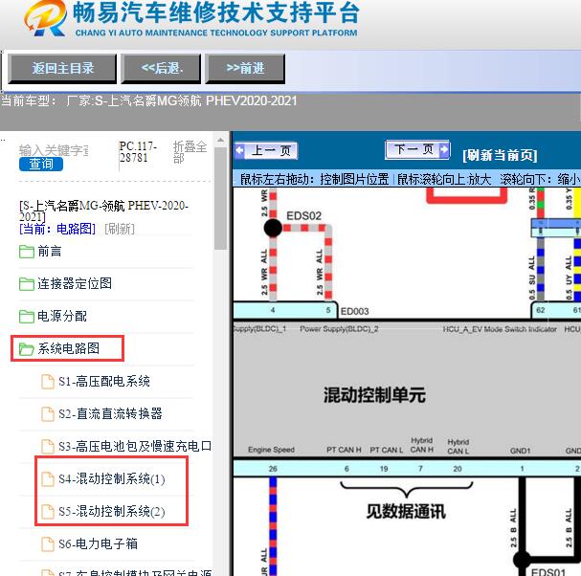Click the PT CAN L pin label
The height and width of the screenshot is (576, 581).
[x=386, y=450]
